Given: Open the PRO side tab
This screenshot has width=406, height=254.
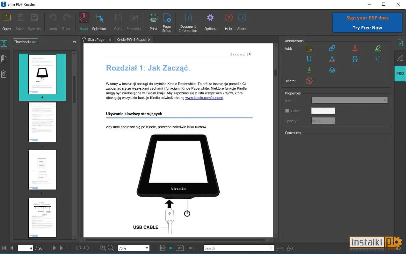Looking at the screenshot, I should [x=400, y=73].
